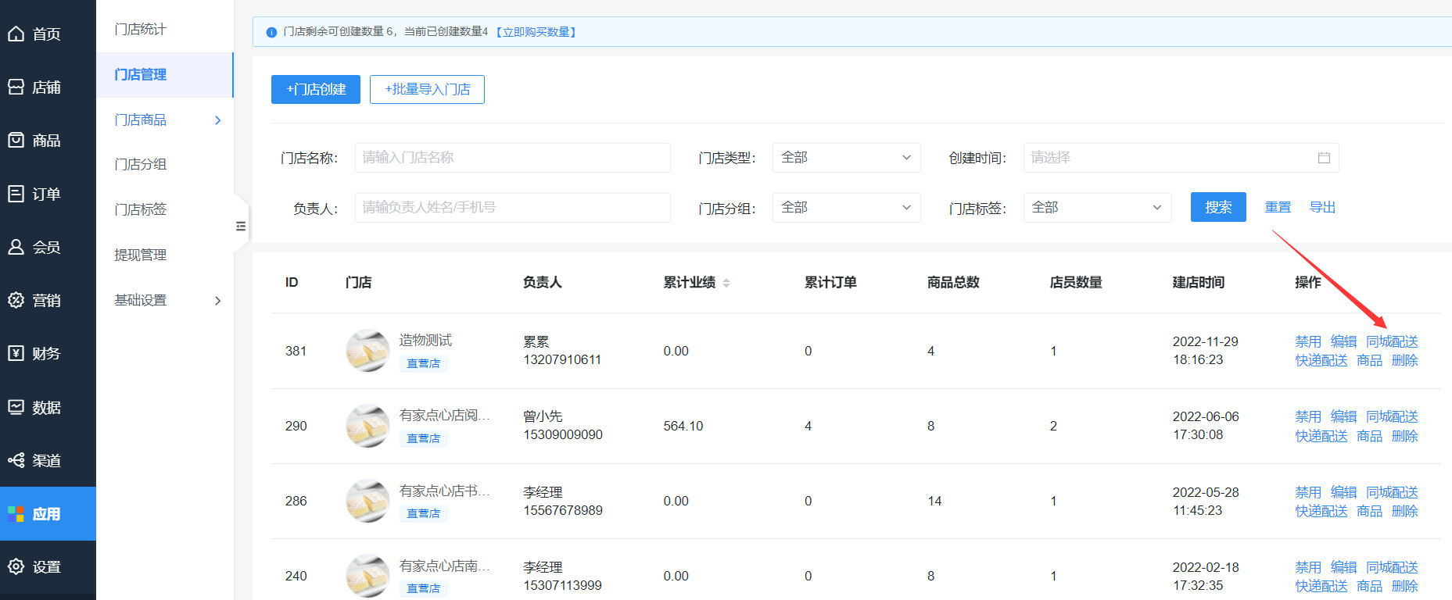Image resolution: width=1452 pixels, height=600 pixels.
Task: Click the 财务 finance icon
Action: pos(16,353)
